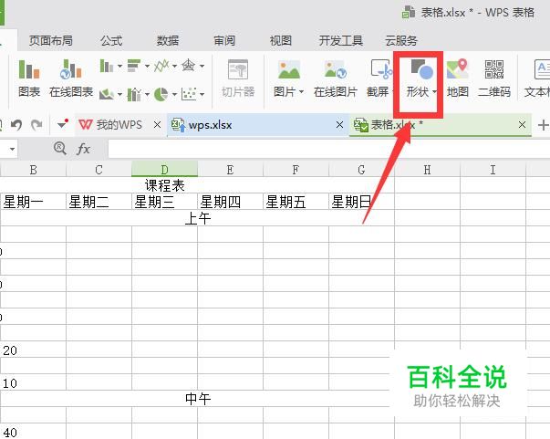Switch to the 视图 tab
The width and height of the screenshot is (550, 439).
point(281,41)
